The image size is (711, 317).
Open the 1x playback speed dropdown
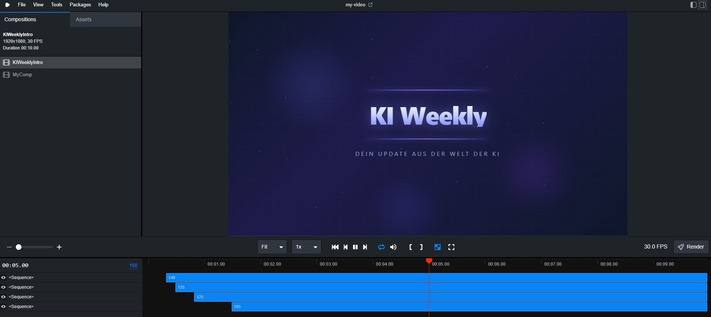click(x=306, y=247)
